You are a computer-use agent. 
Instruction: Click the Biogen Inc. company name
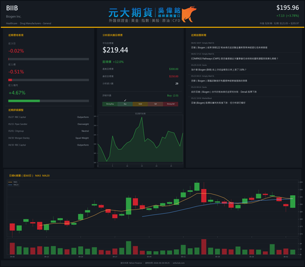(13, 16)
